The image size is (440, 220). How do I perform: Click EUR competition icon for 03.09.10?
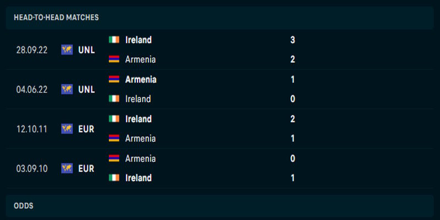tap(67, 168)
